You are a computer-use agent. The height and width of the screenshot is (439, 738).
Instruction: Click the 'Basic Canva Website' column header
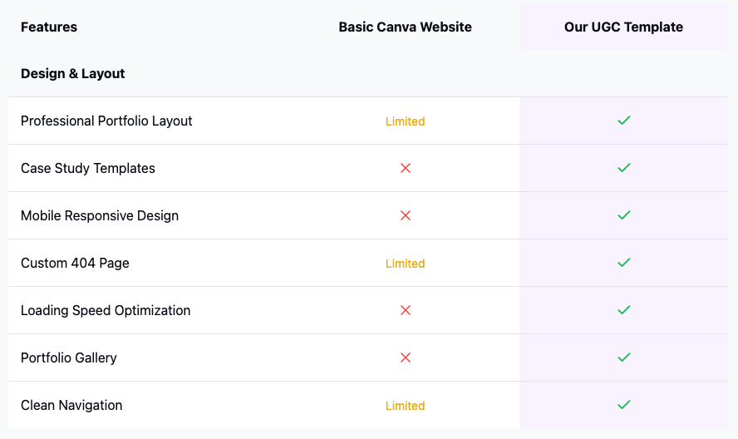406,27
